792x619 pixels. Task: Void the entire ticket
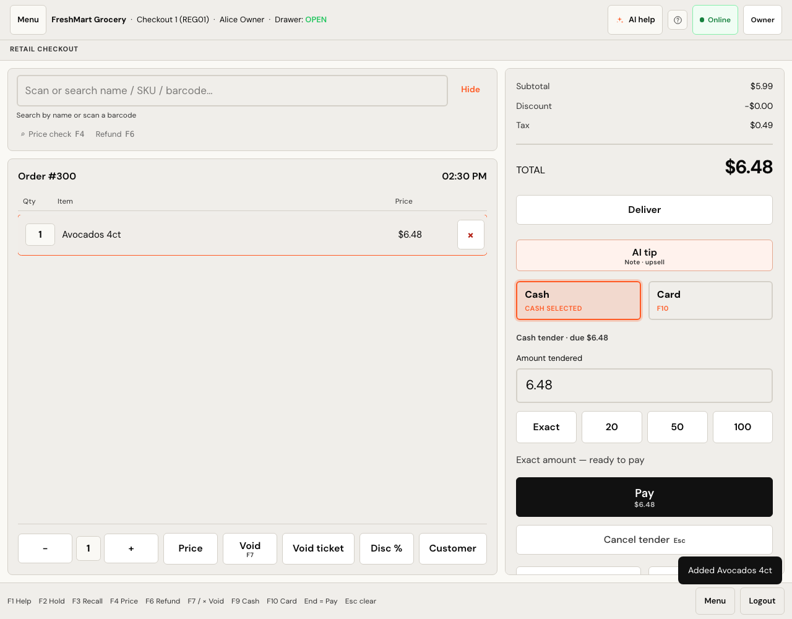click(318, 548)
